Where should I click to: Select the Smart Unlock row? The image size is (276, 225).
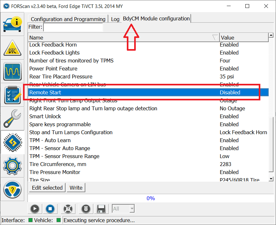click(x=45, y=116)
